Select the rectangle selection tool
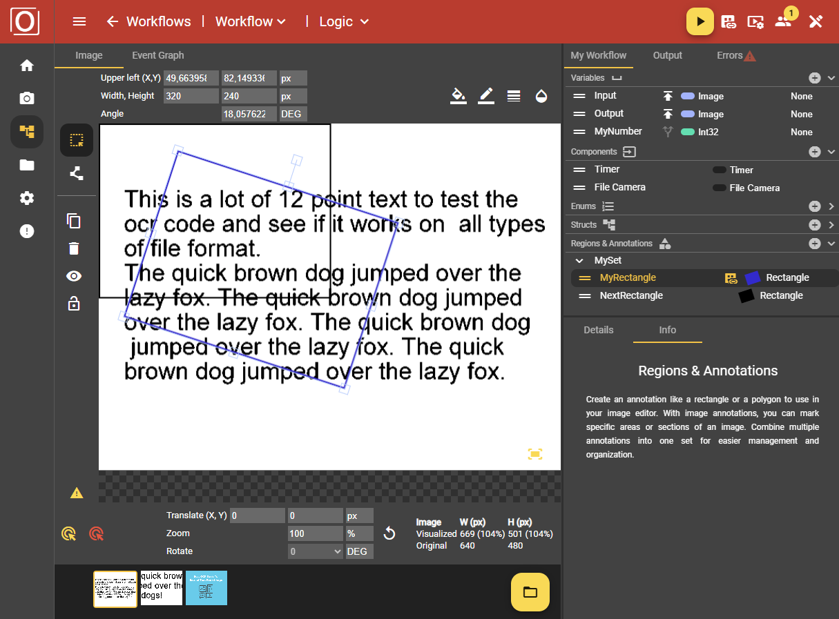 (76, 141)
